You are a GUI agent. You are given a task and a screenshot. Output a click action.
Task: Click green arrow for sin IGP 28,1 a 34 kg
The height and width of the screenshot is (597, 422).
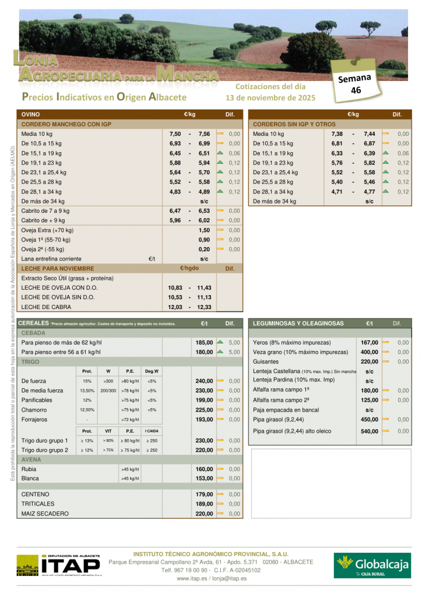click(x=385, y=191)
